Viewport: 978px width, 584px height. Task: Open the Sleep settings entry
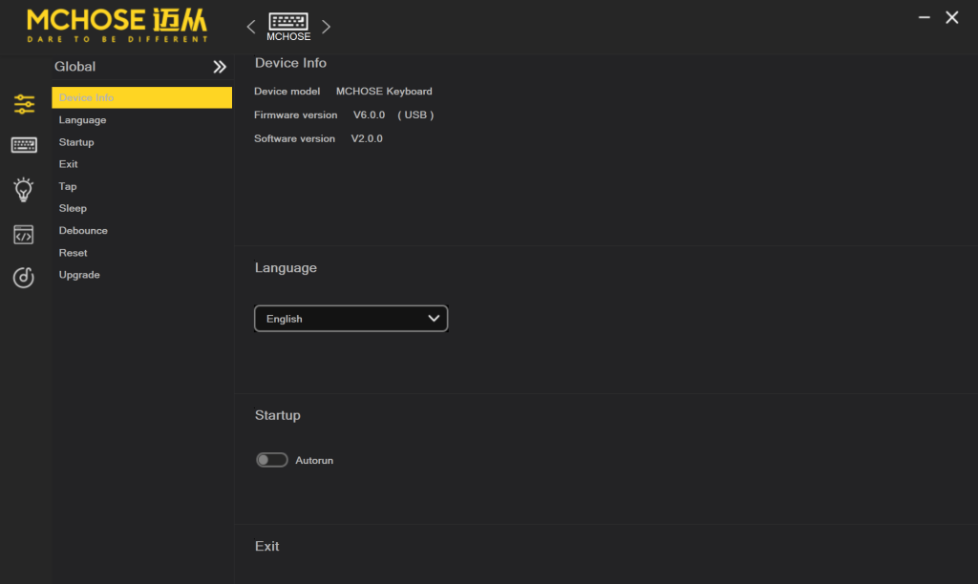click(73, 208)
